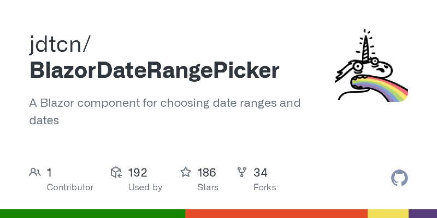Click the orange language bar segment
The image size is (437, 218).
pos(276,214)
